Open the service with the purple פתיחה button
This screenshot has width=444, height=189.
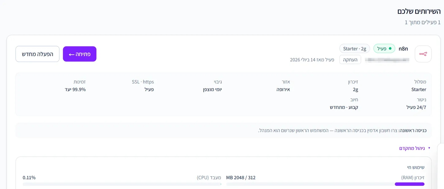point(80,54)
